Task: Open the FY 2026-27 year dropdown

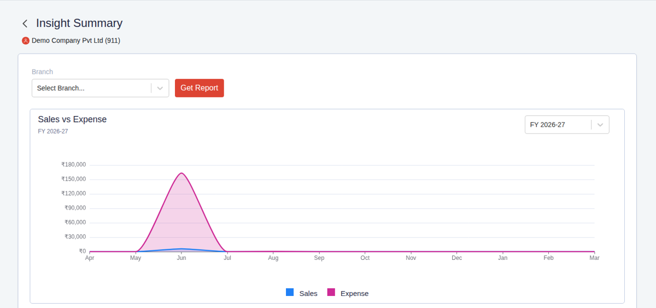Action: [567, 125]
